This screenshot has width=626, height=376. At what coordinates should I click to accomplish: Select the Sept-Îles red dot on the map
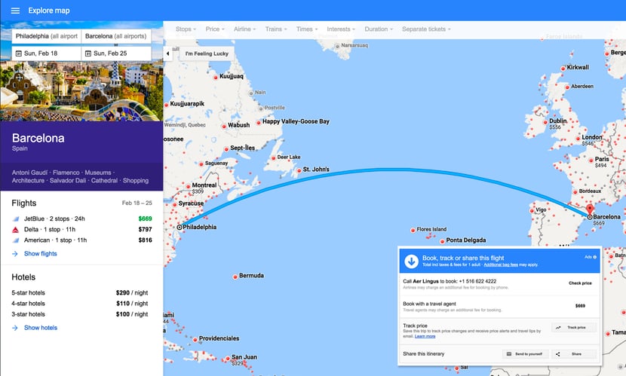pos(226,149)
